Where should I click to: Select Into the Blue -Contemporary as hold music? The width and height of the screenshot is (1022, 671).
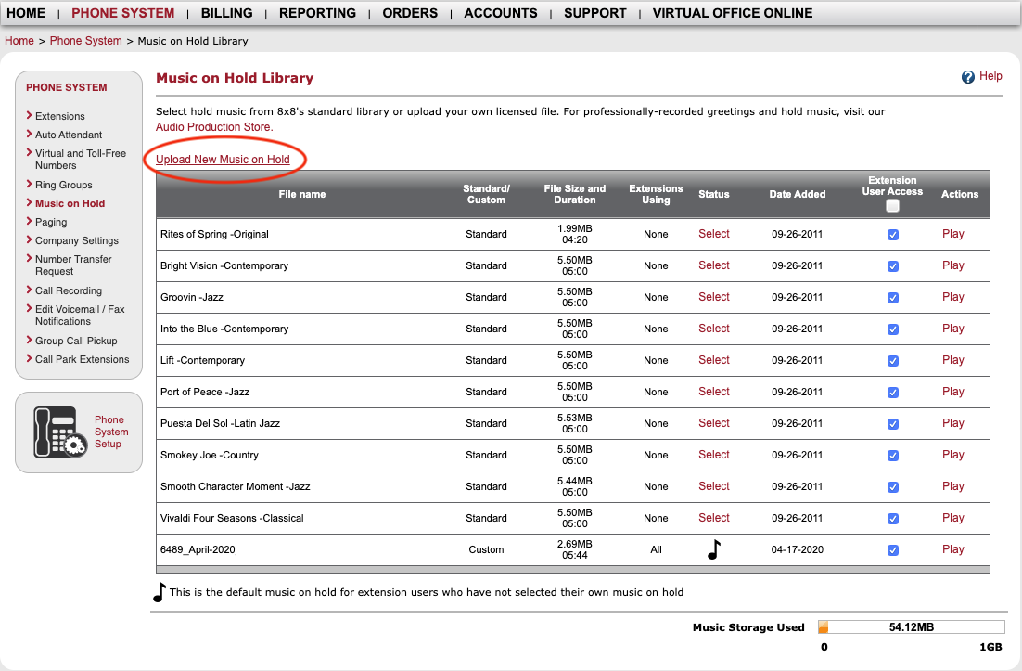(x=714, y=329)
